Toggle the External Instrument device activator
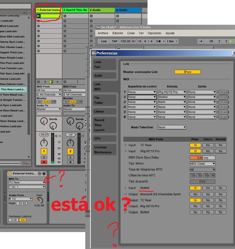Image resolution: width=235 pixels, height=249 pixels. click(x=10, y=173)
